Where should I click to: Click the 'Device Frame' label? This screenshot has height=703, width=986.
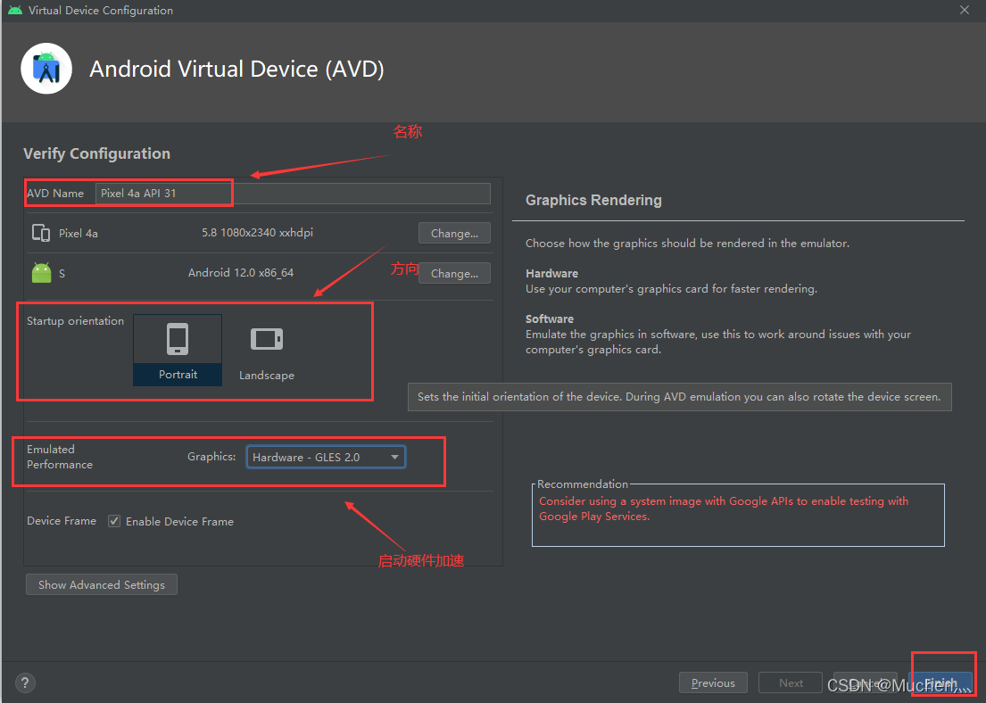(x=62, y=521)
